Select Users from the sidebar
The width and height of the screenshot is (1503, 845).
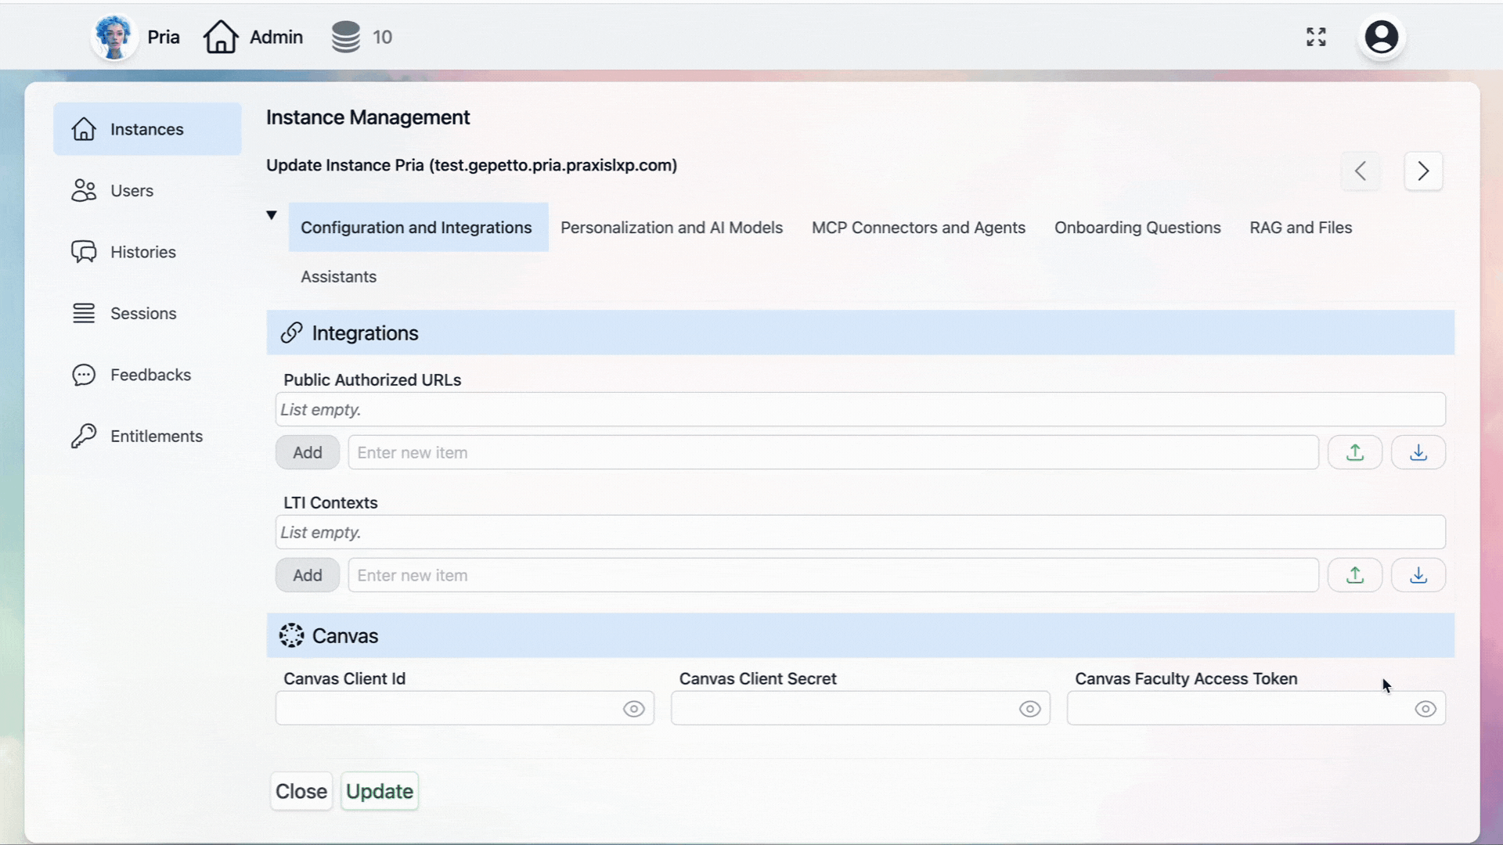(132, 190)
